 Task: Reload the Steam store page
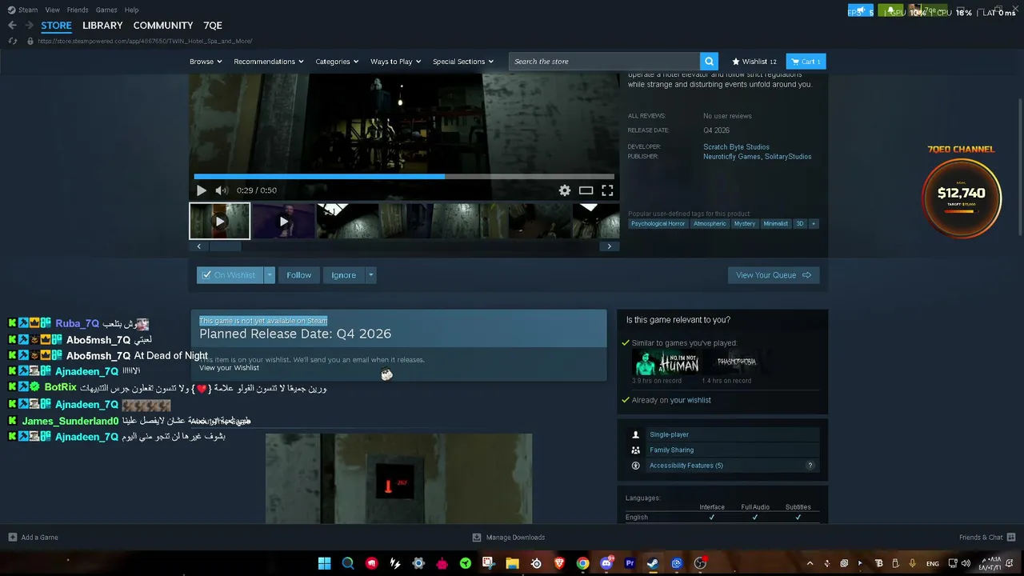point(13,41)
